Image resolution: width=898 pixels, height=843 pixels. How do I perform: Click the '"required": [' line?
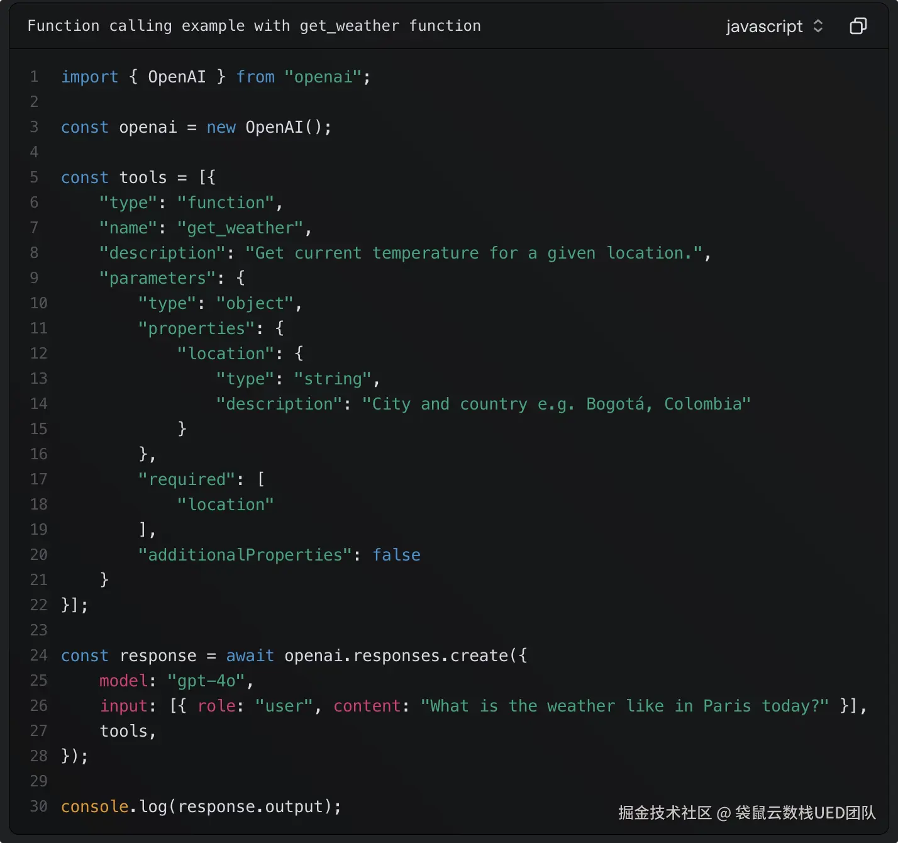[x=201, y=479]
